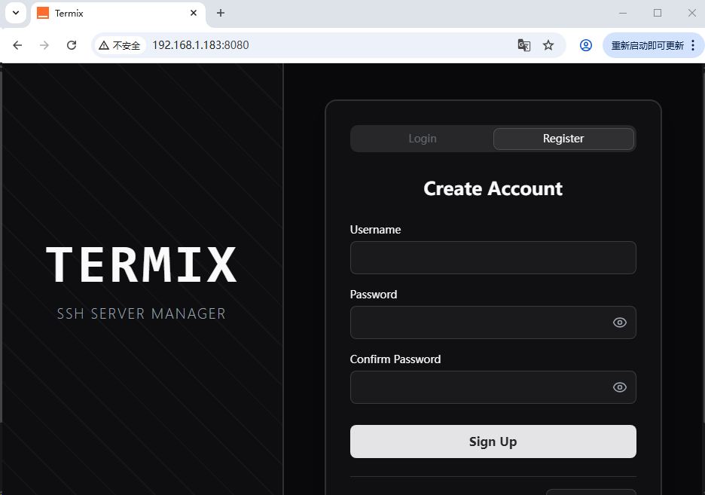Show password using the Password eye icon
The image size is (705, 495).
coord(620,322)
